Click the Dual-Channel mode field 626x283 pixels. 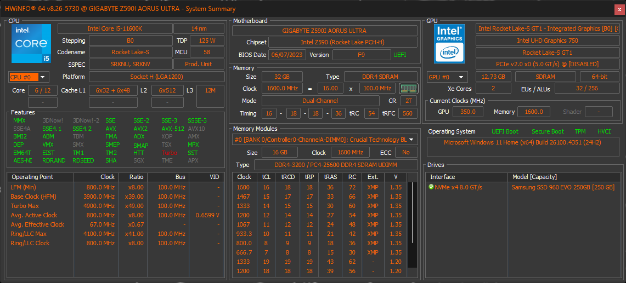320,101
